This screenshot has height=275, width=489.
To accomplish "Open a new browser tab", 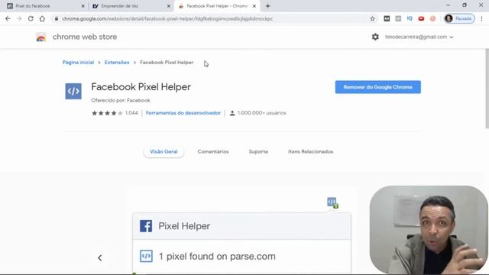I will point(268,6).
